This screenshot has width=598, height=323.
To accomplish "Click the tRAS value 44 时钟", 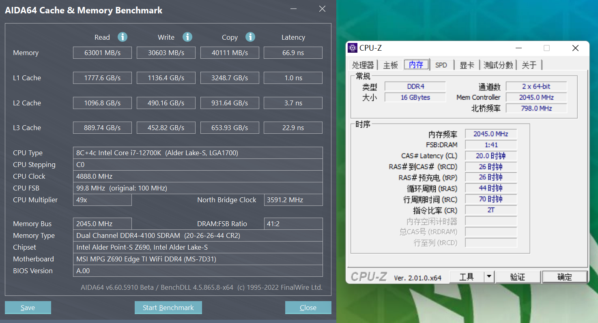I will pos(491,188).
